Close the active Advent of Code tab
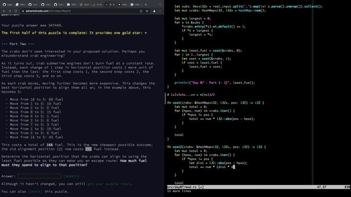 [114, 4]
